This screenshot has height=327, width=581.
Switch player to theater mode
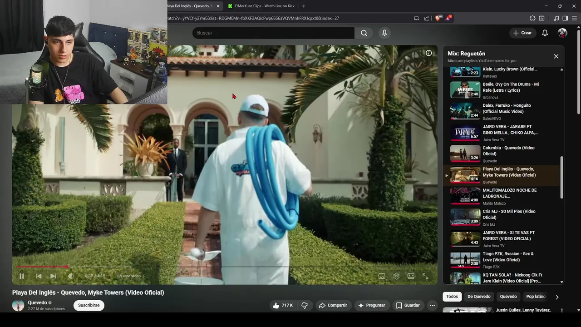click(411, 276)
